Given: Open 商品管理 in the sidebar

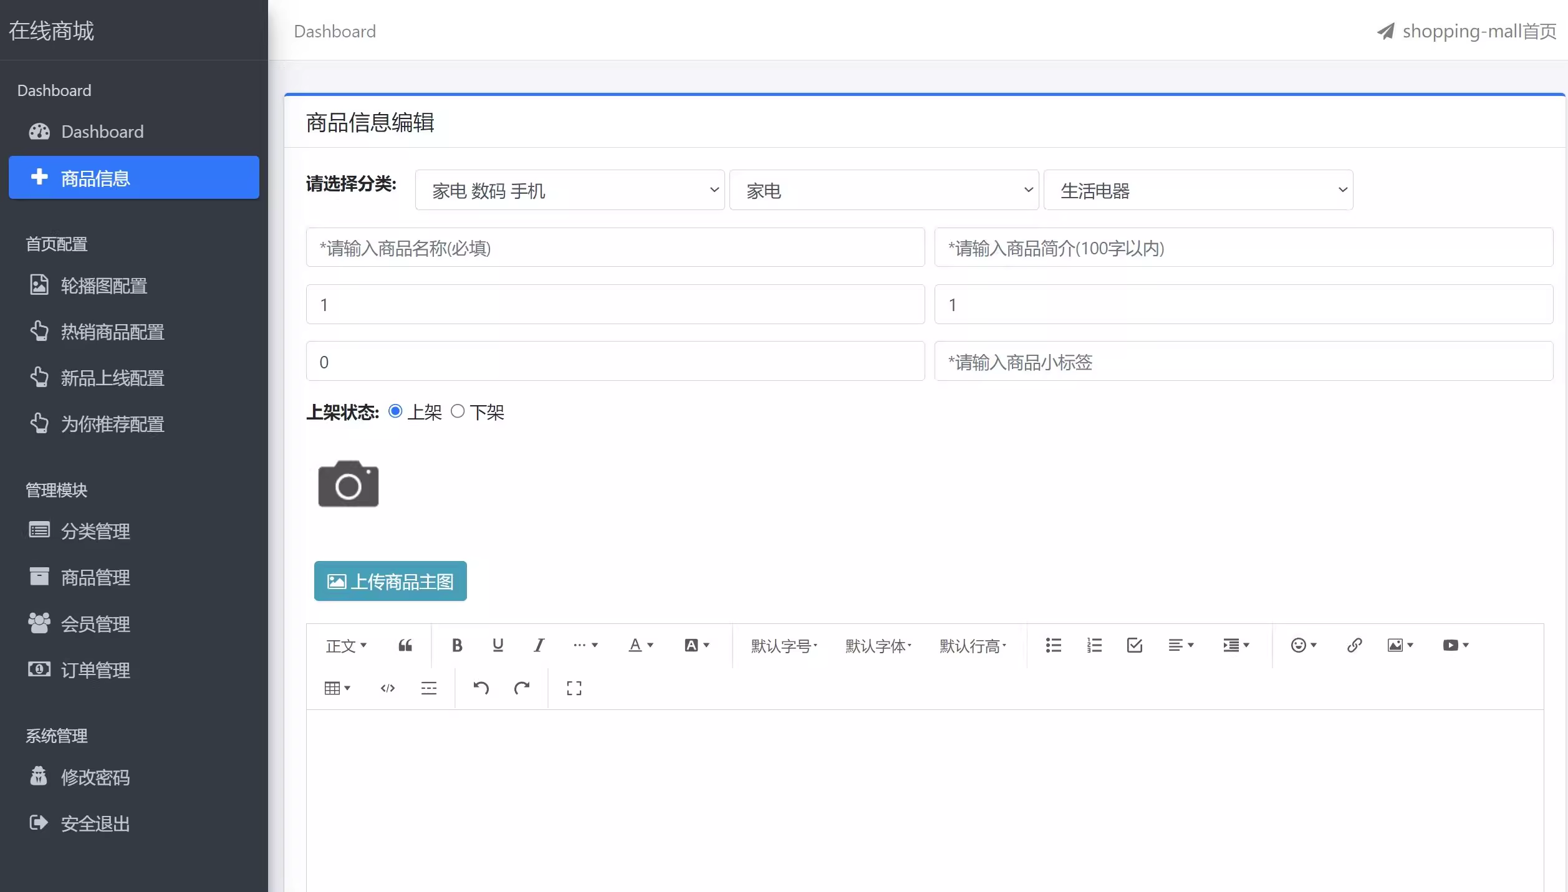Looking at the screenshot, I should pos(134,577).
